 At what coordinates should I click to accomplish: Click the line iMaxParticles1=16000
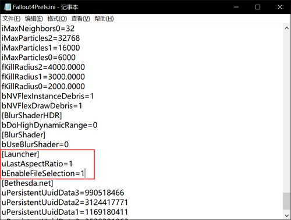point(41,48)
